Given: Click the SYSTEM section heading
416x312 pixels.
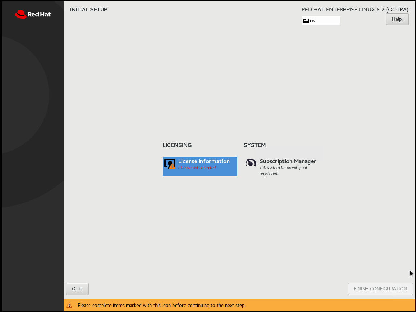Looking at the screenshot, I should 254,145.
